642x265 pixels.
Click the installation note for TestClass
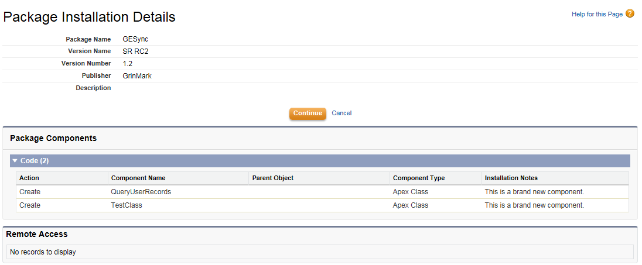pyautogui.click(x=534, y=205)
